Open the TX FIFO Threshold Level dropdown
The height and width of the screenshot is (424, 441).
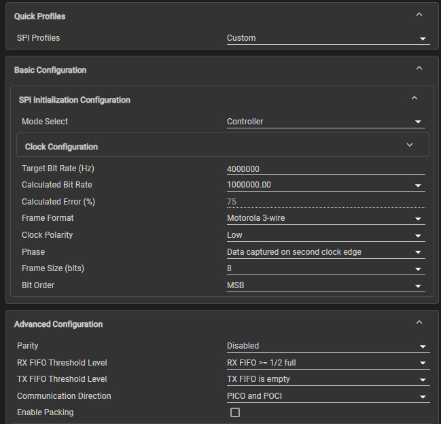tap(328, 380)
